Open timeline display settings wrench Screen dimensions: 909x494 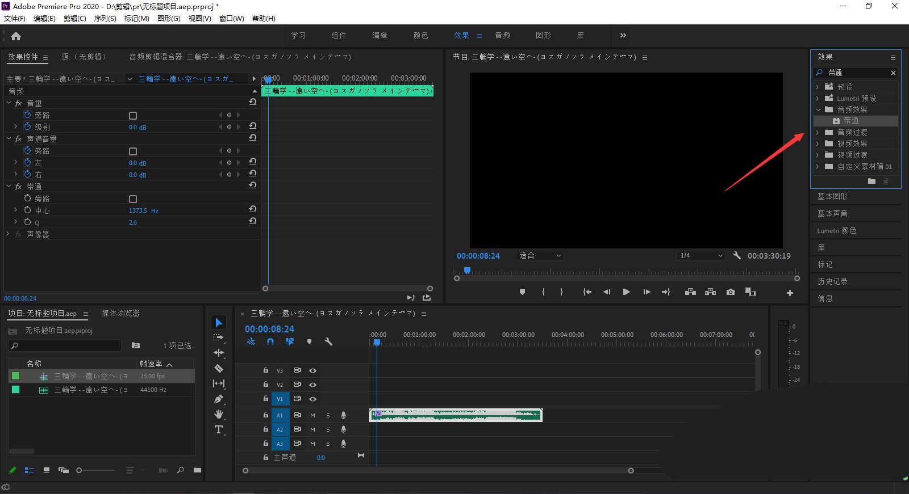tap(328, 341)
